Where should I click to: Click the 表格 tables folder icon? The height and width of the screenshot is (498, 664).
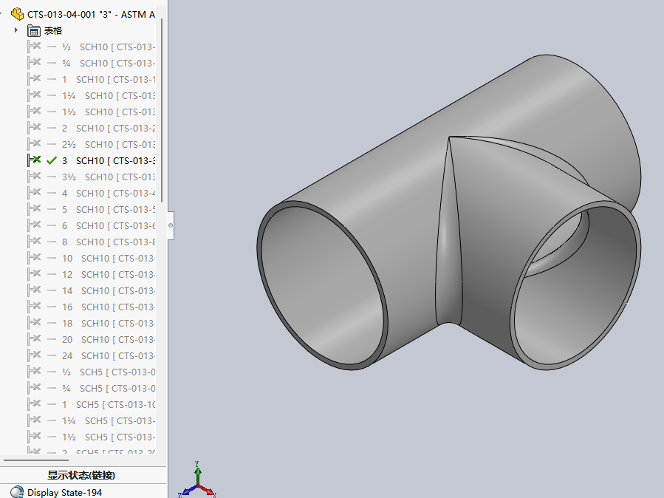point(34,30)
